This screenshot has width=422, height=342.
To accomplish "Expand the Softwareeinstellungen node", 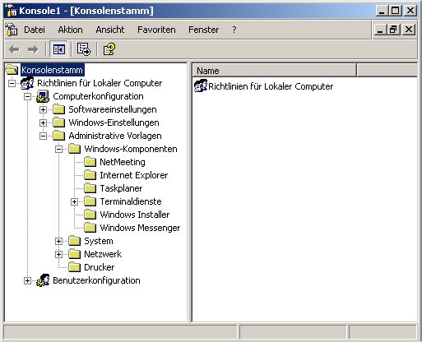I will (43, 109).
